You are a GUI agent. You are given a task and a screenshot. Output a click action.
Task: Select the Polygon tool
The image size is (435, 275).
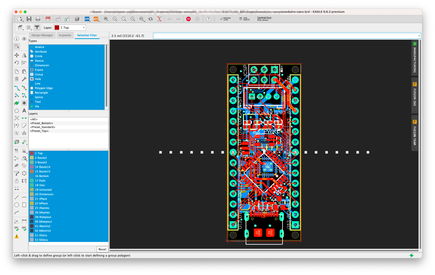pyautogui.click(x=16, y=111)
